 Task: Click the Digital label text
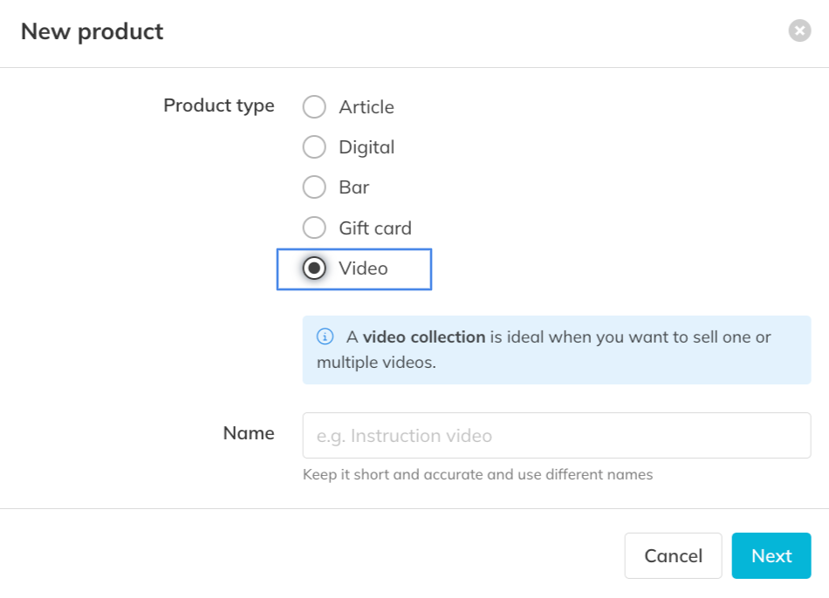coord(367,147)
